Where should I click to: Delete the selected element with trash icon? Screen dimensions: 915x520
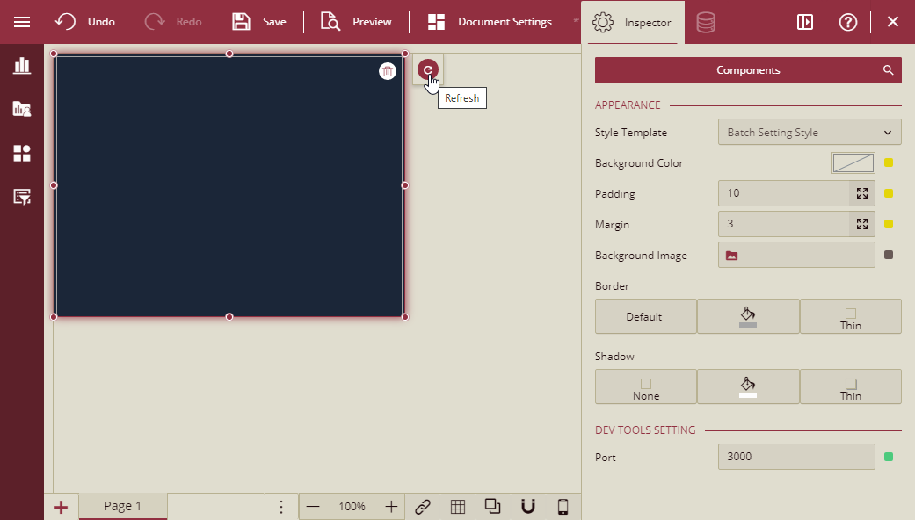coord(388,70)
